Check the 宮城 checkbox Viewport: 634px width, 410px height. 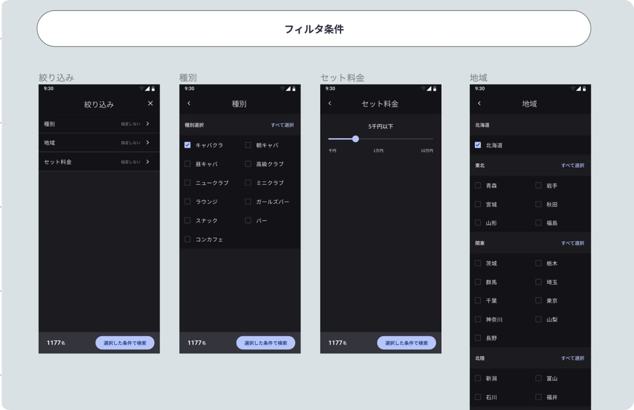[x=478, y=204]
